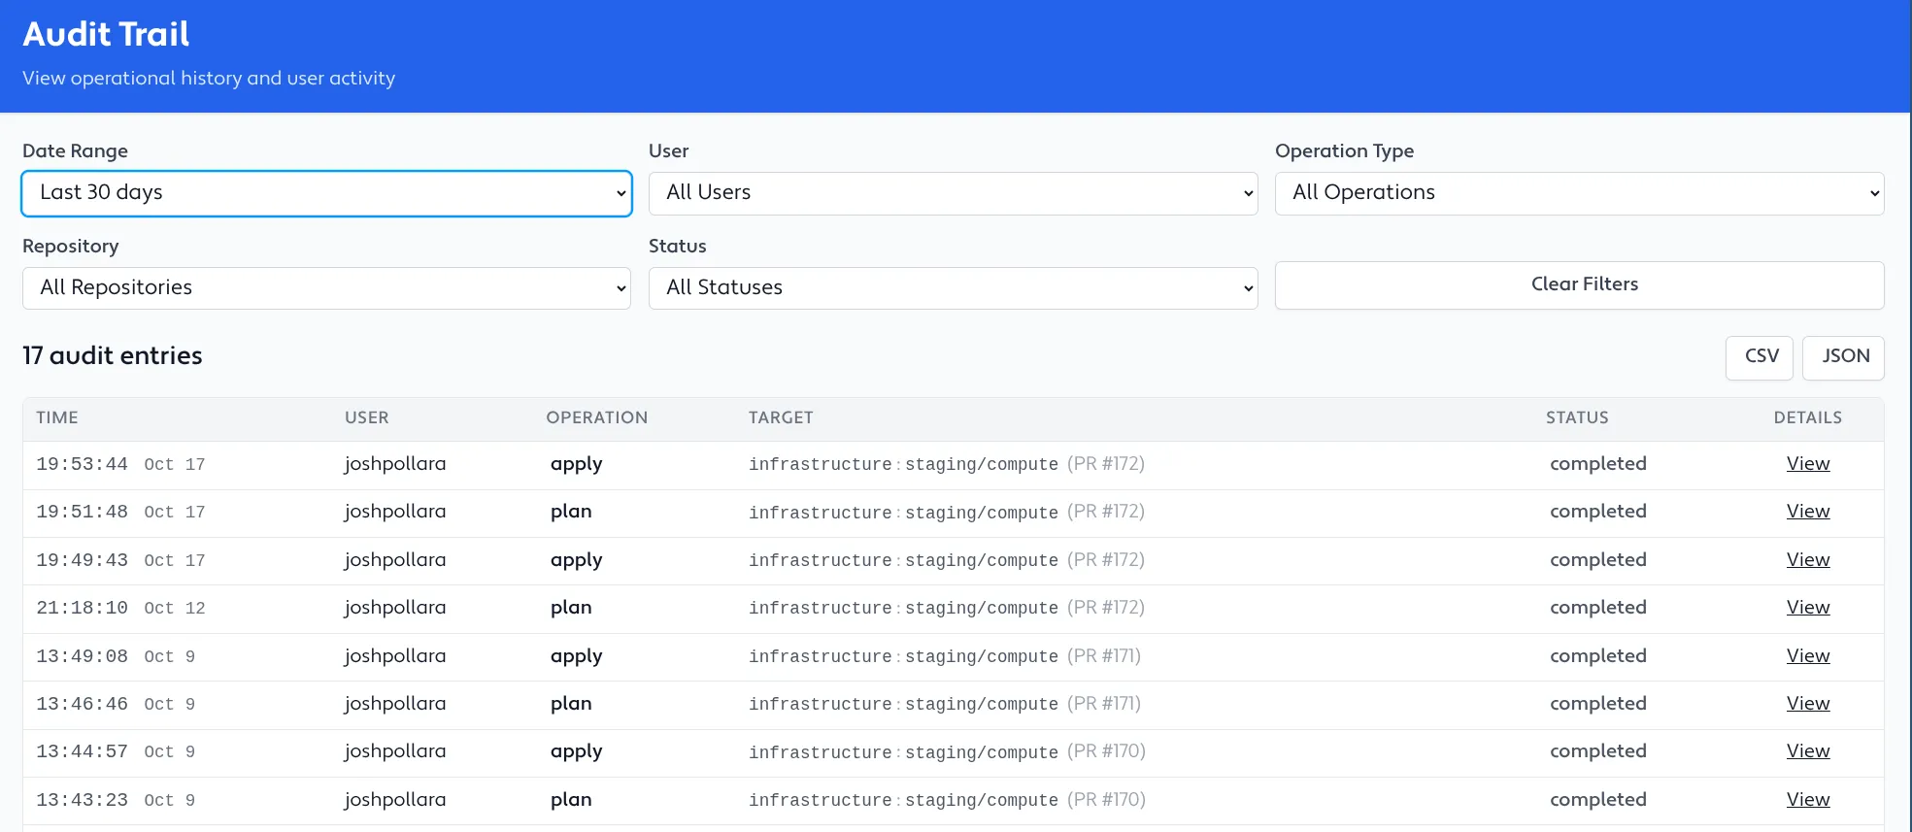View details of 19:53:44 apply entry
This screenshot has width=1912, height=832.
[1807, 464]
